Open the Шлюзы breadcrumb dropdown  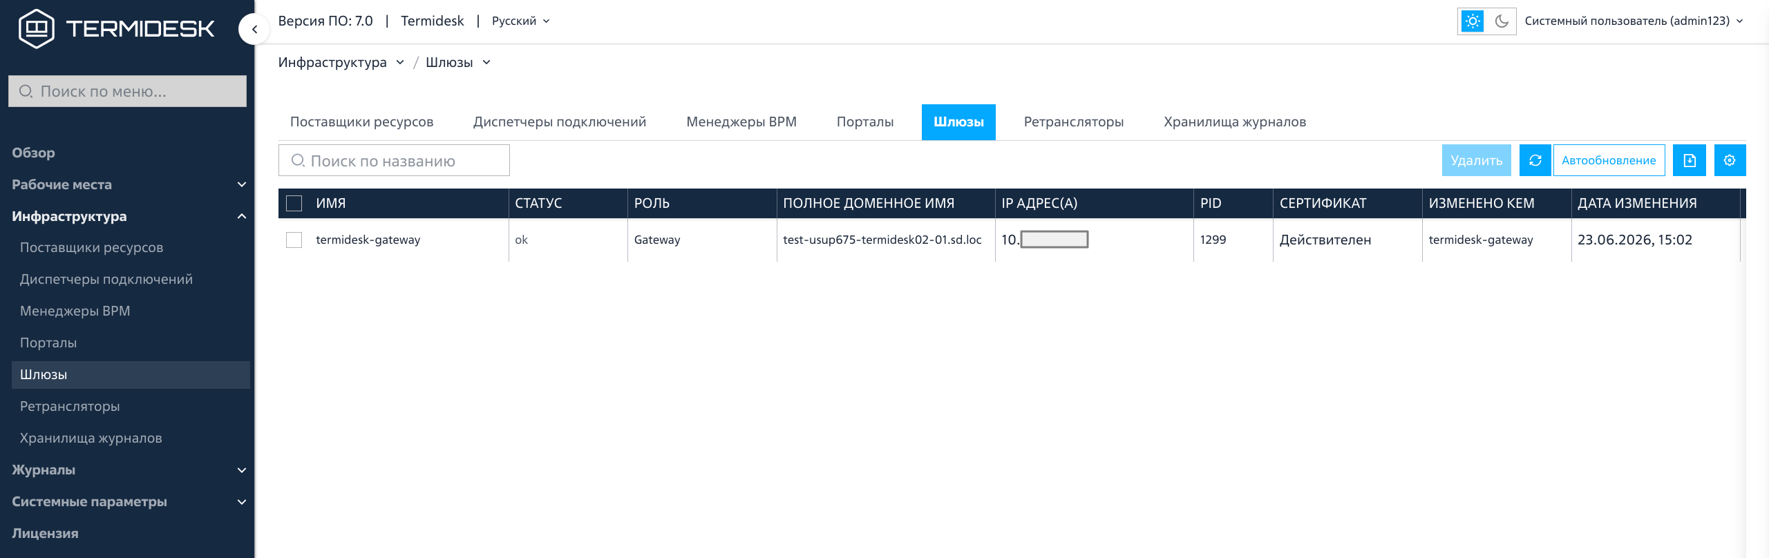458,62
